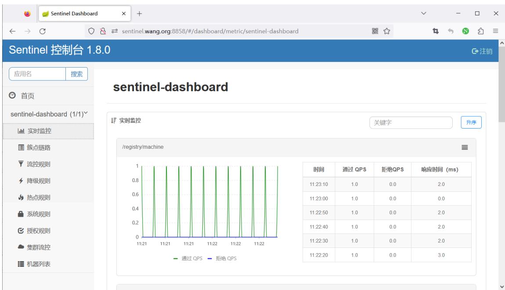The image size is (505, 290).
Task: Click the 注销 logout link
Action: 482,51
